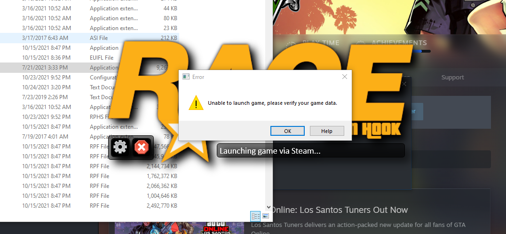Close the dark Steam popup behind the dialog

(x=404, y=84)
